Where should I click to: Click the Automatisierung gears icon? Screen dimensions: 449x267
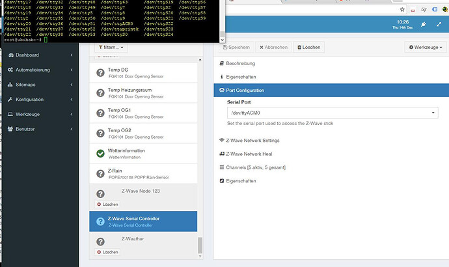[x=10, y=70]
